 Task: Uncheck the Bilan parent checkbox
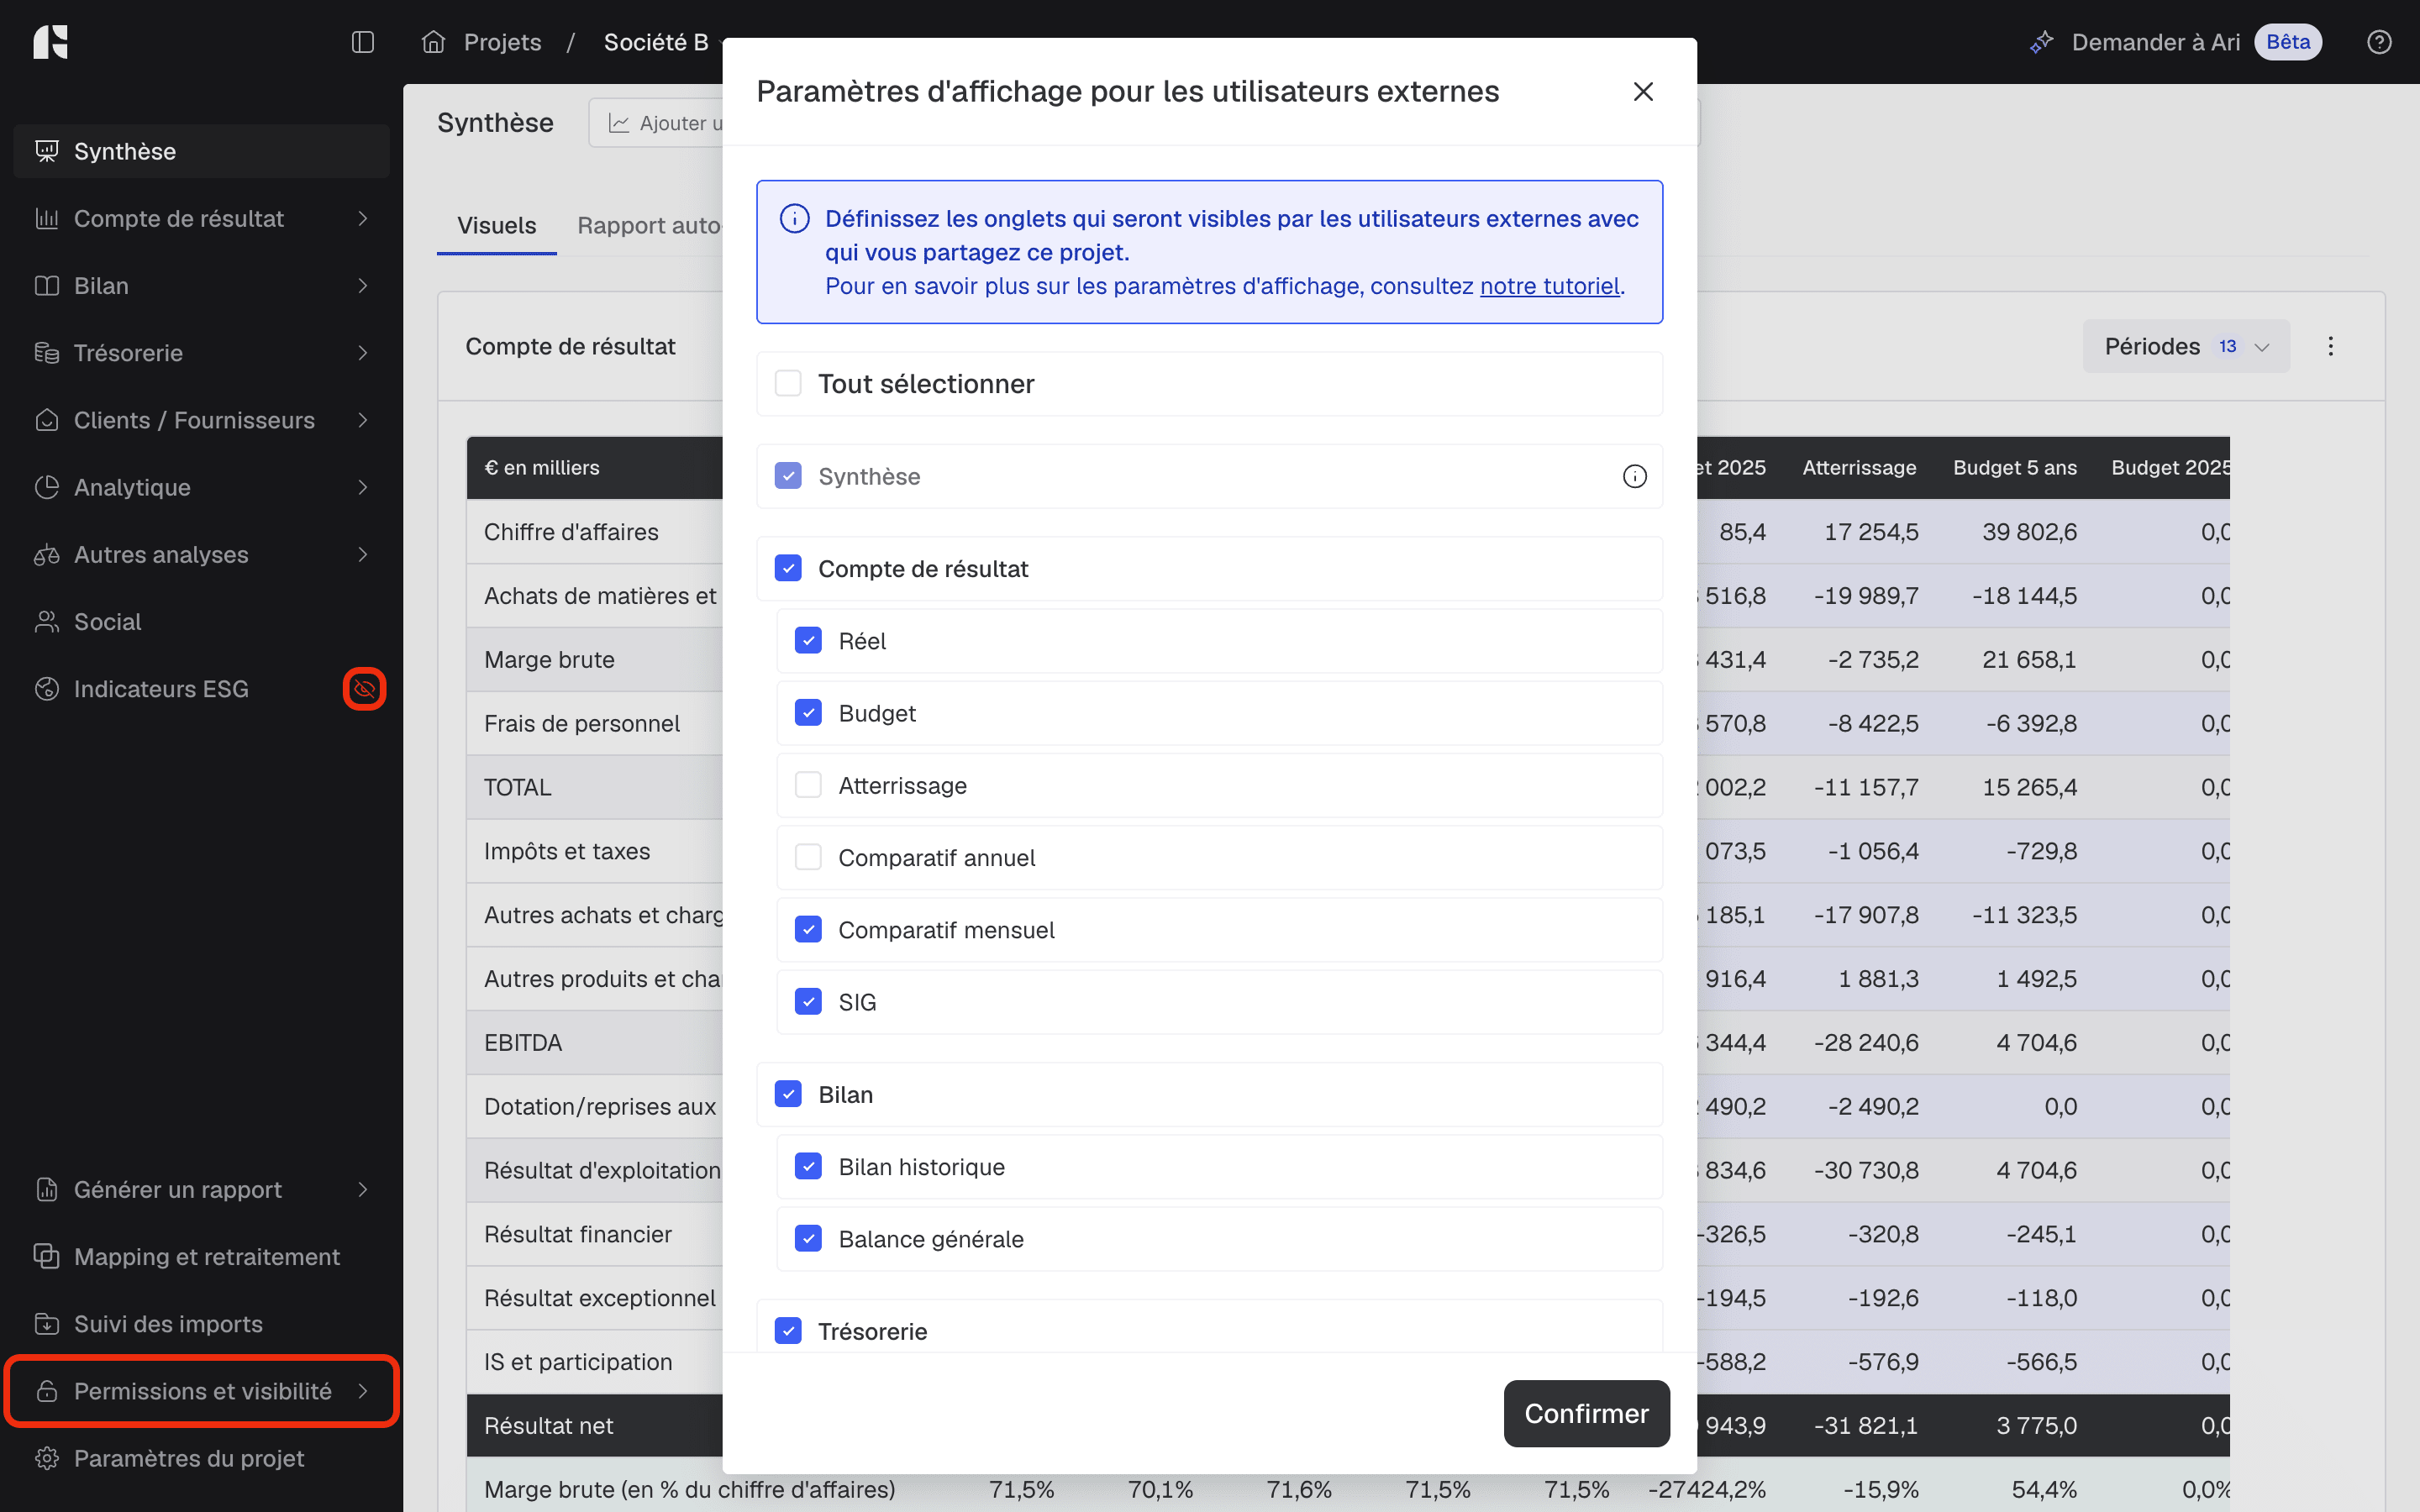pos(788,1095)
